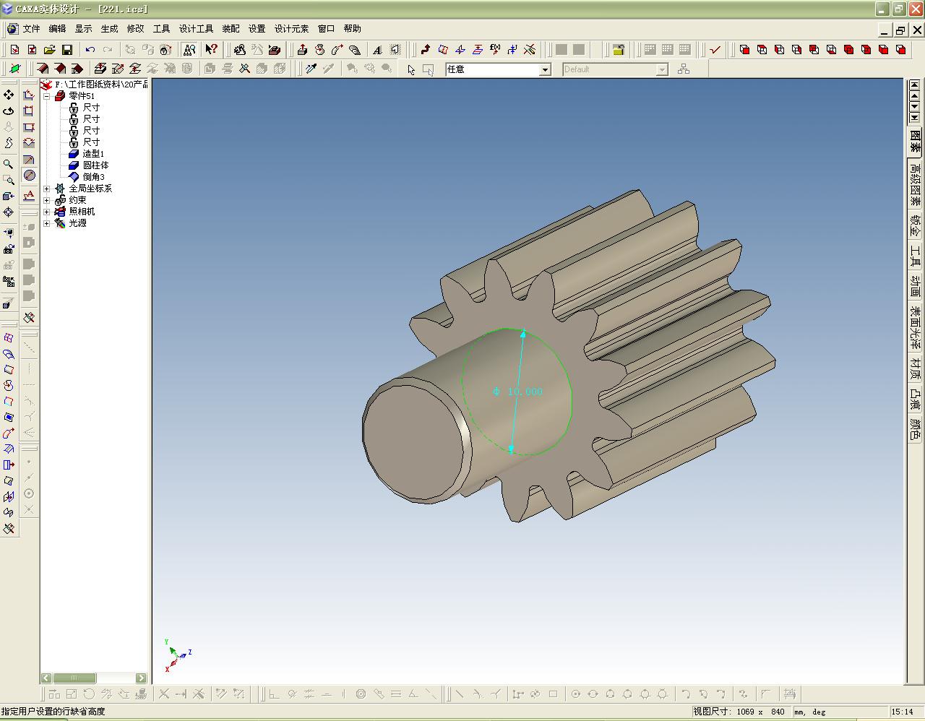Switch to the 高级图素 catalog tab

[x=915, y=184]
